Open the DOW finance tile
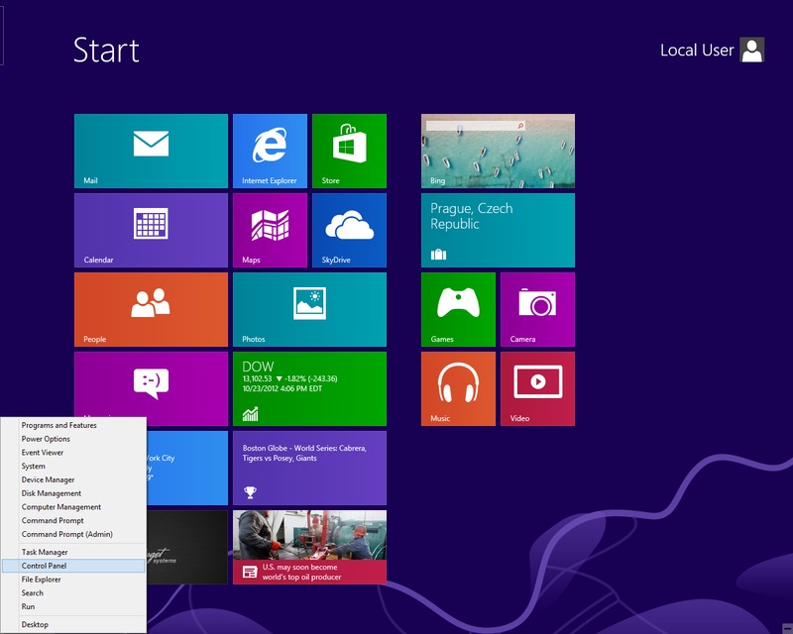Viewport: 793px width, 634px height. click(x=309, y=388)
